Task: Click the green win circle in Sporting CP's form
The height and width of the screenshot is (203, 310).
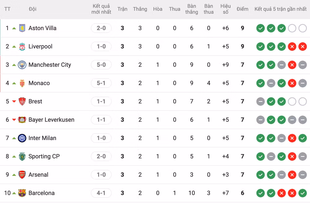Action: 260,156
